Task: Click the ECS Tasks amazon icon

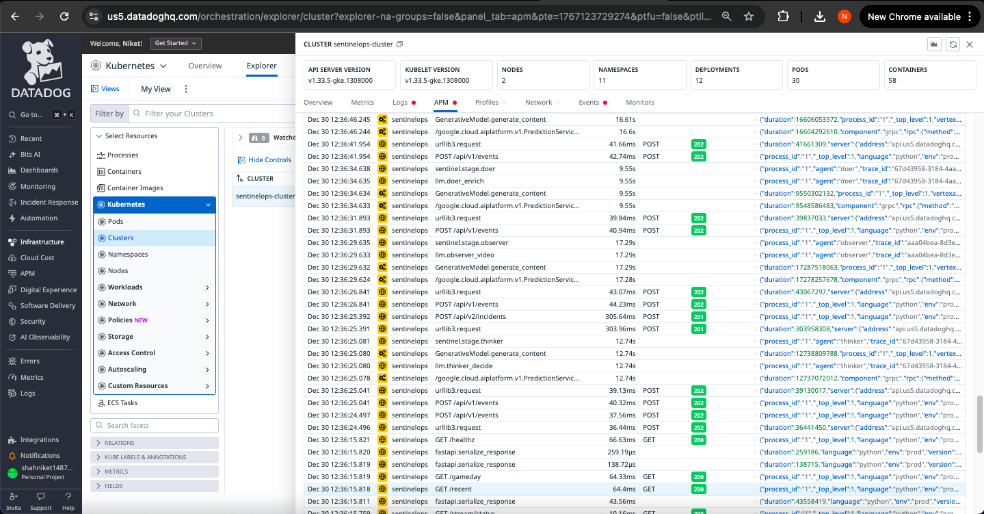Action: point(101,403)
